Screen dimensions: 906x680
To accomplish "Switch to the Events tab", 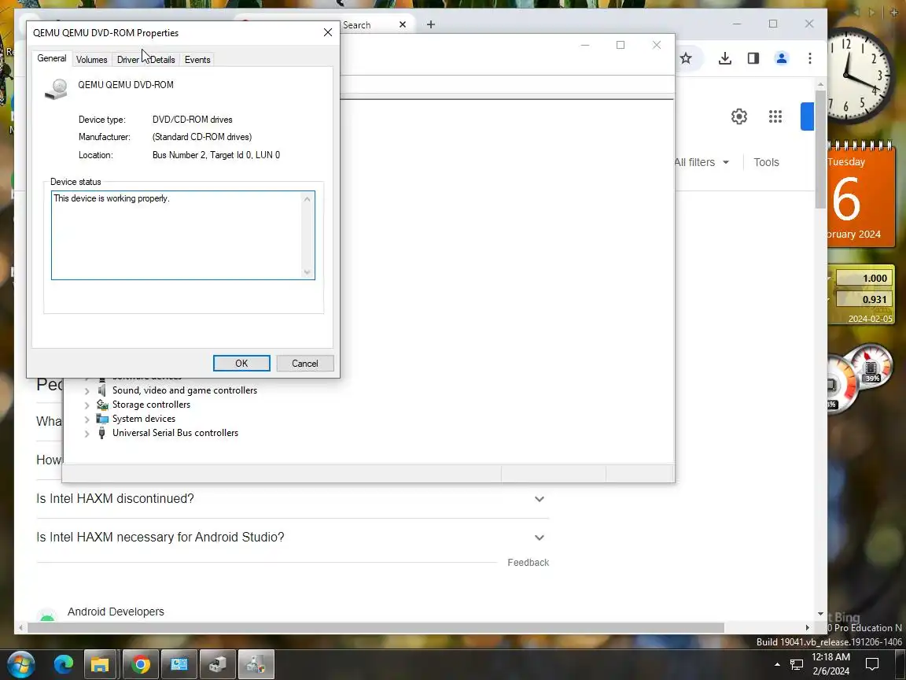I will pos(197,60).
